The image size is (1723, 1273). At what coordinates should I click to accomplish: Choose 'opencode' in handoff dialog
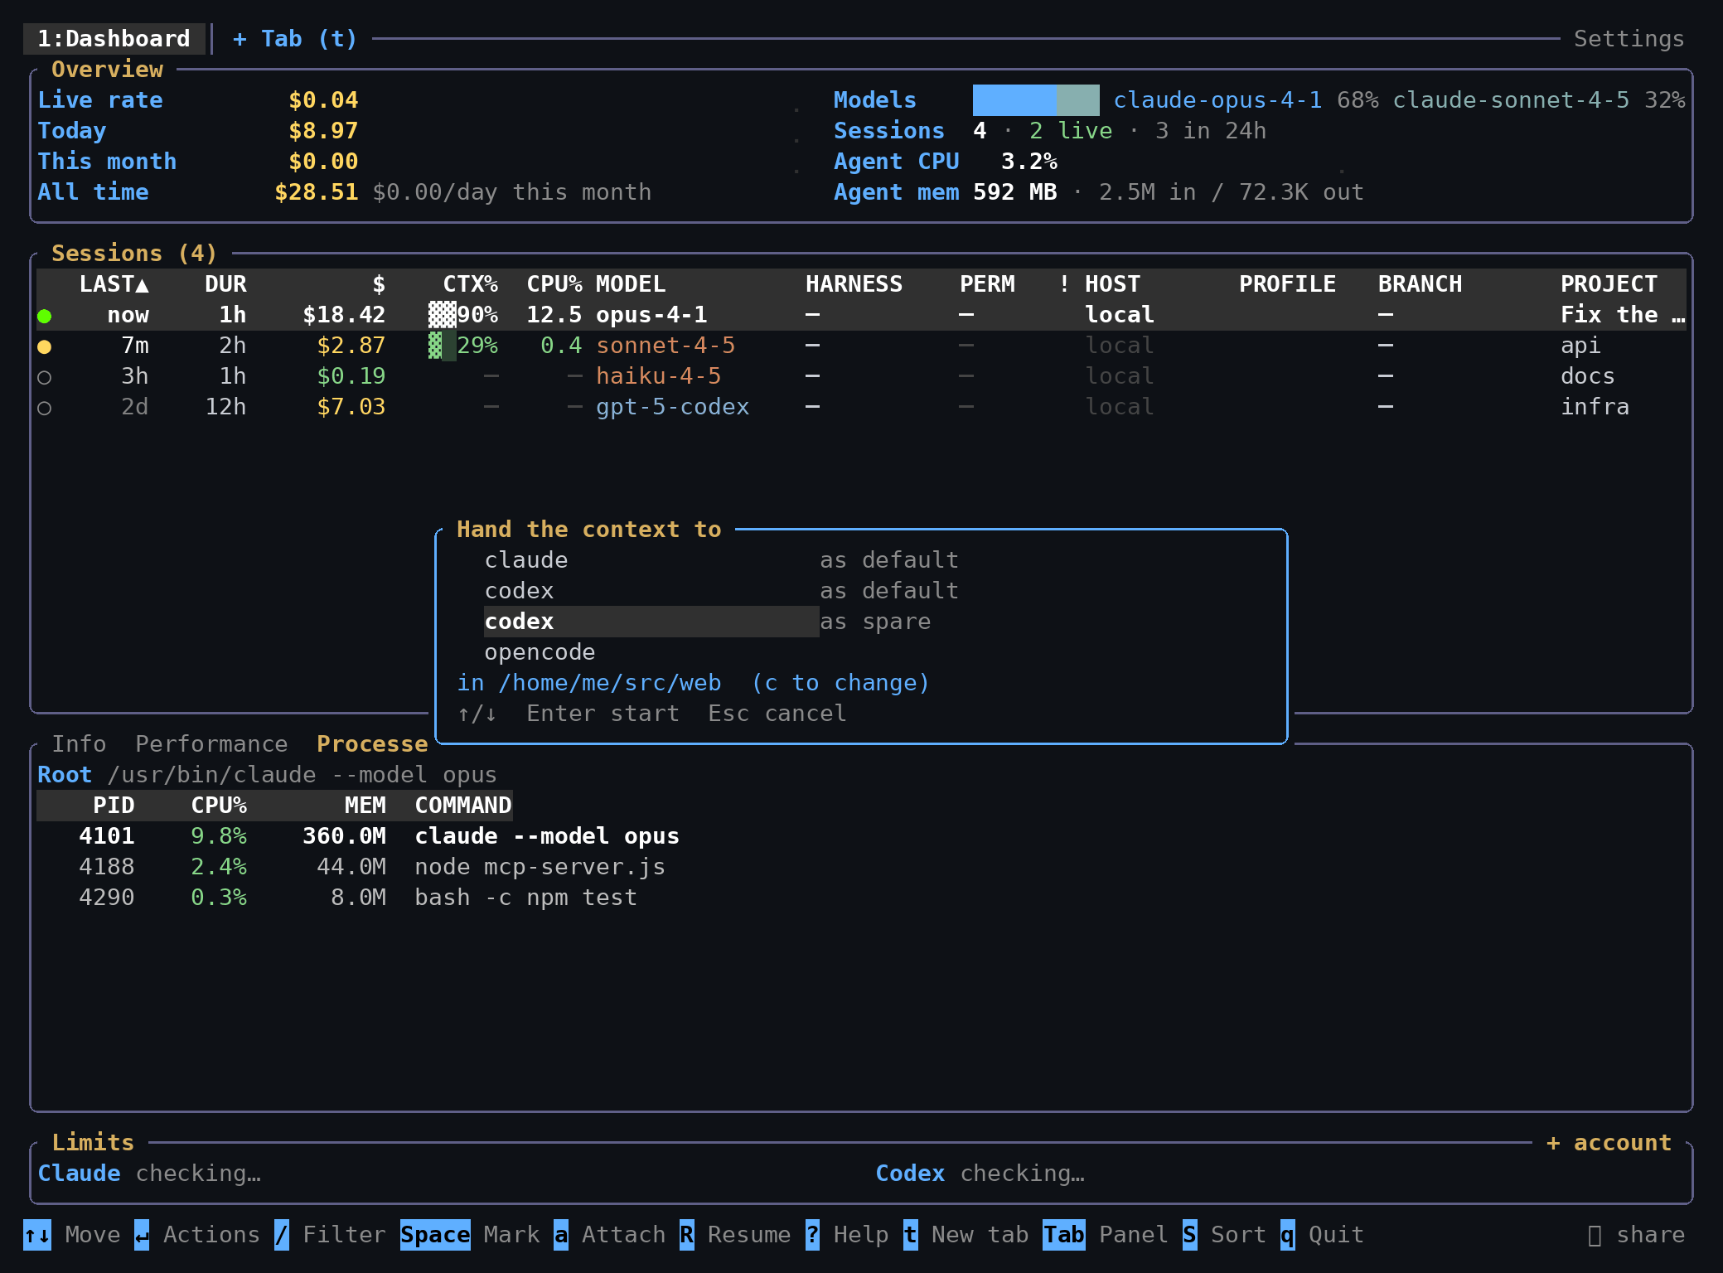tap(540, 652)
